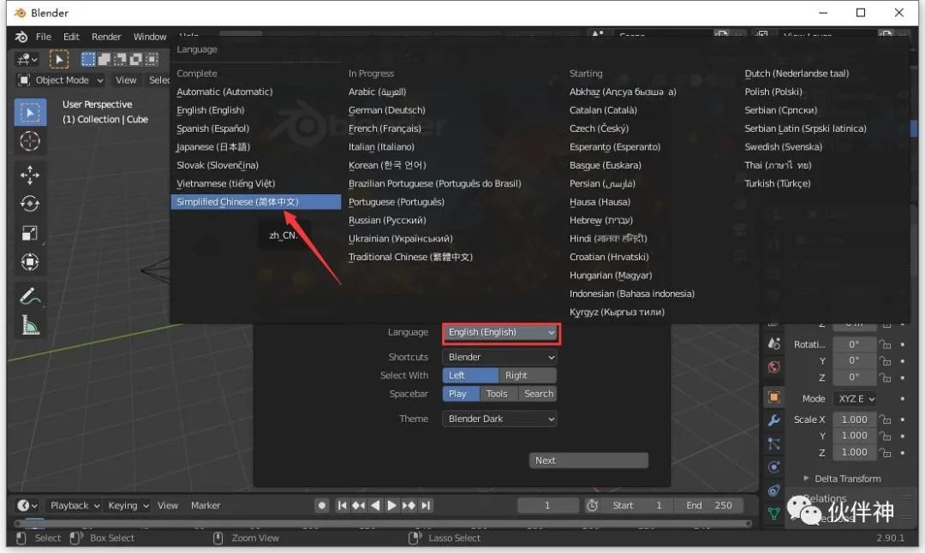This screenshot has width=925, height=553.
Task: Toggle the lock on Scale X
Action: pos(884,419)
